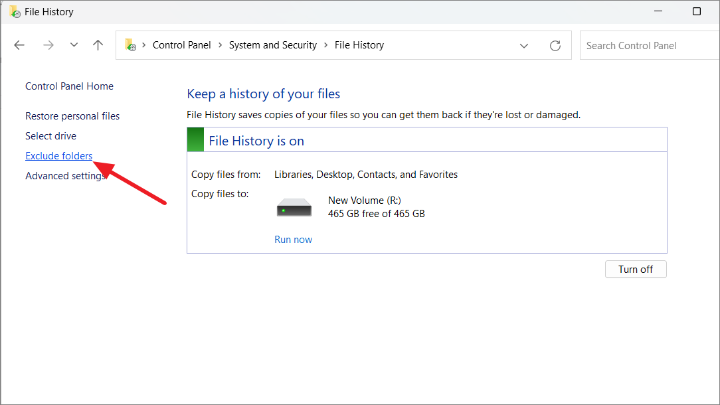Navigate to System and Security via breadcrumb

272,44
